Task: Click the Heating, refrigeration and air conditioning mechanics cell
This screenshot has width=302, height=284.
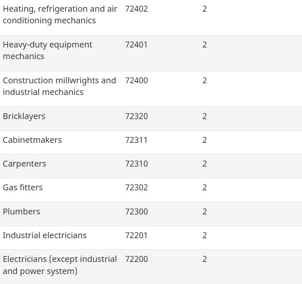Action: click(x=60, y=15)
